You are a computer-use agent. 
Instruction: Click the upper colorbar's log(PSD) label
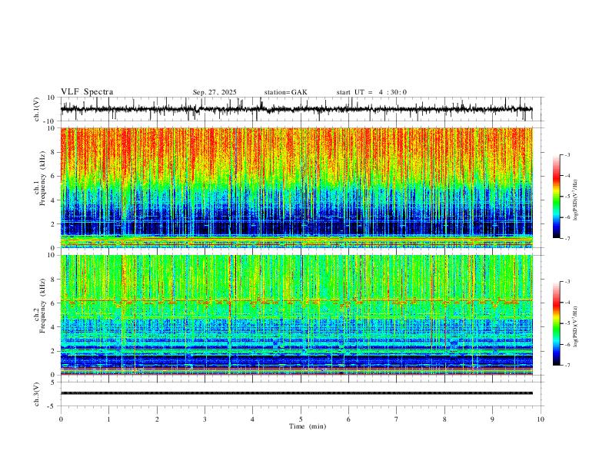pos(576,200)
